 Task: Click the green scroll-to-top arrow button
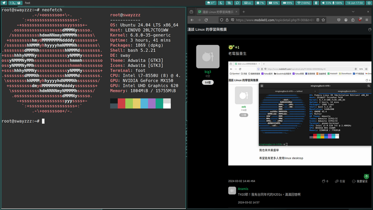click(x=366, y=176)
